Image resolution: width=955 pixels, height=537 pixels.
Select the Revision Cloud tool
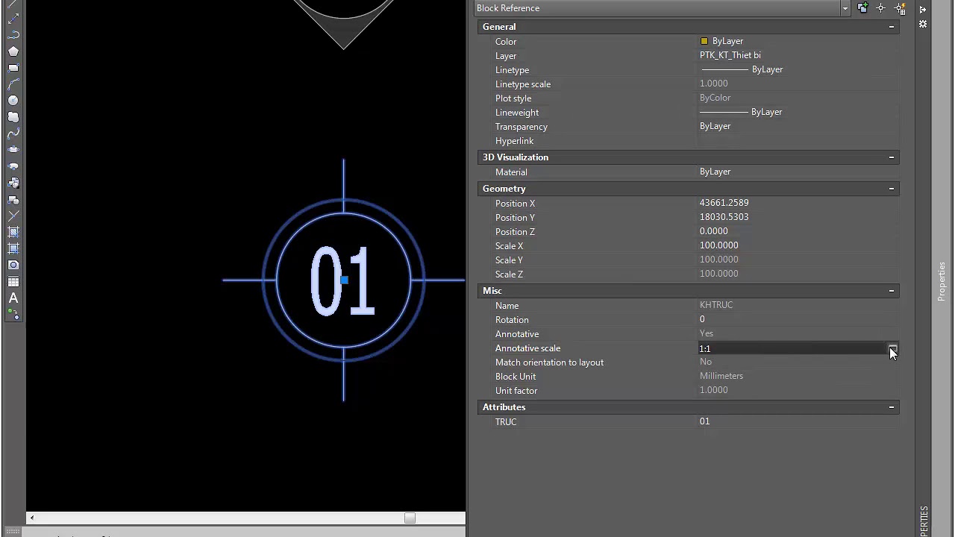13,117
